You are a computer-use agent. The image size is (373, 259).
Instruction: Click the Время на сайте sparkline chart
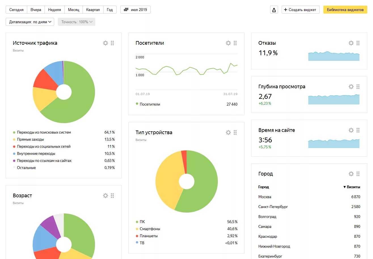[x=334, y=143]
